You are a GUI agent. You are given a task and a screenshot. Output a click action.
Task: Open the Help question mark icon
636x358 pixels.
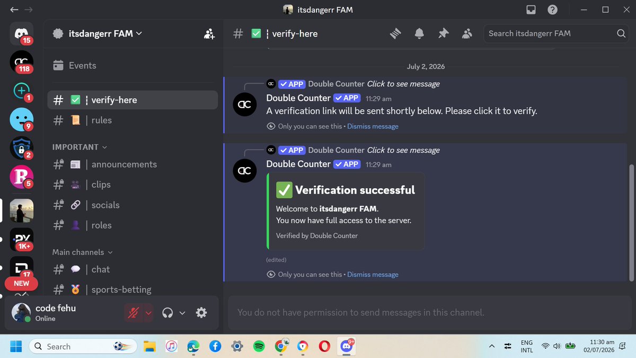coord(552,10)
